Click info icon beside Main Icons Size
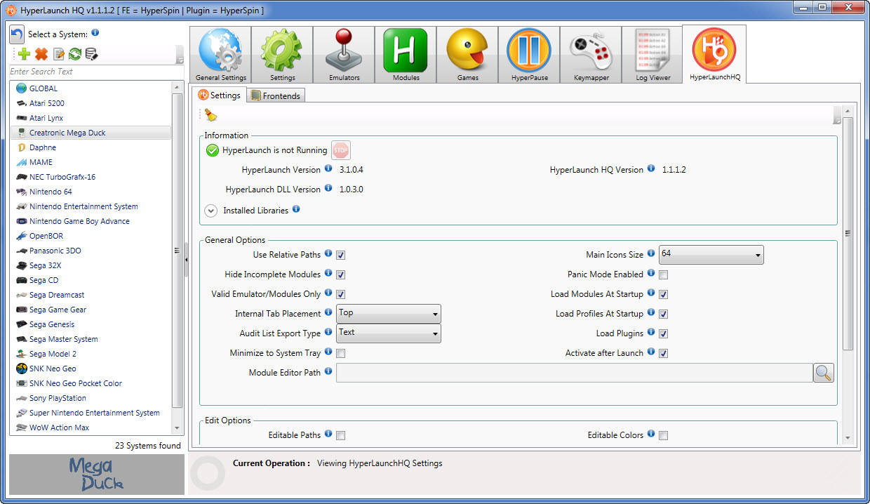The image size is (870, 504). point(651,253)
